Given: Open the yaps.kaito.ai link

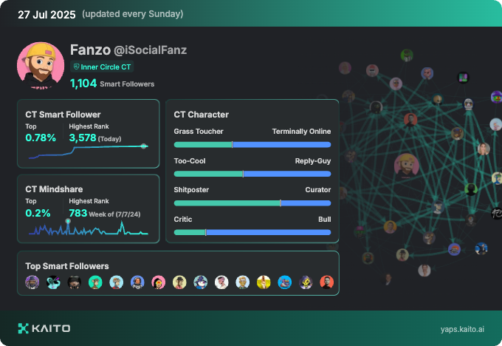Looking at the screenshot, I should click(462, 329).
